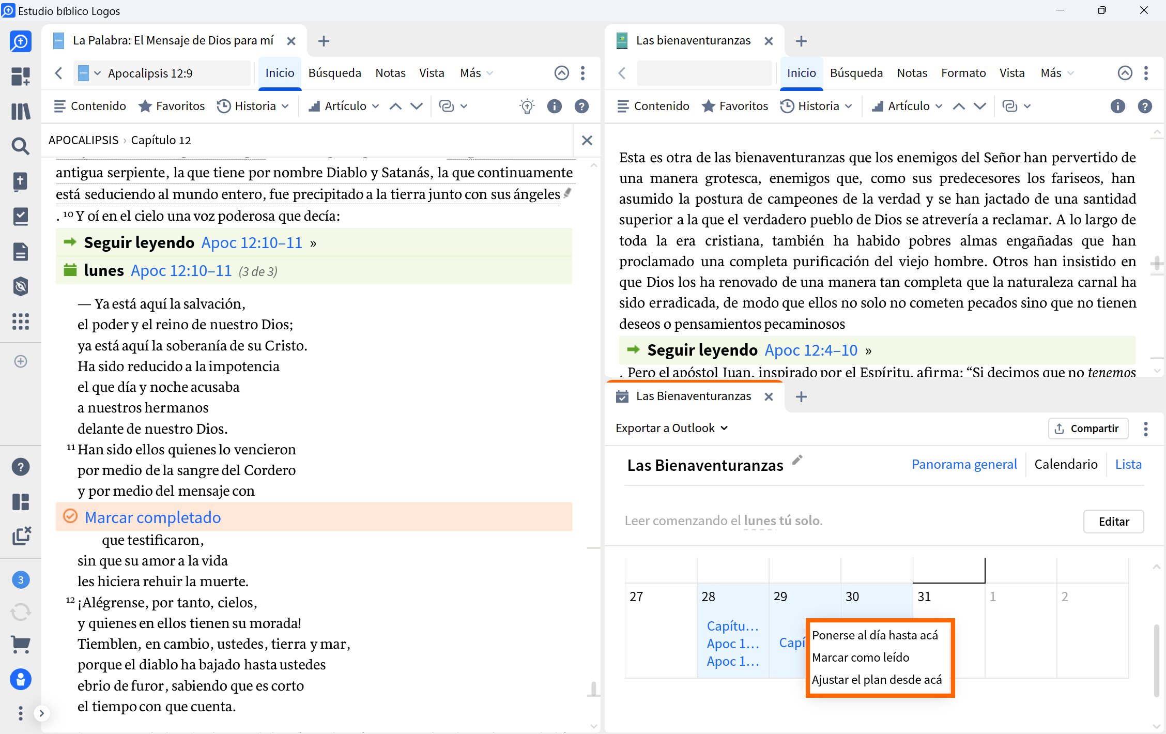This screenshot has height=734, width=1166.
Task: Choose Ponerse al día hasta acá
Action: [x=874, y=635]
